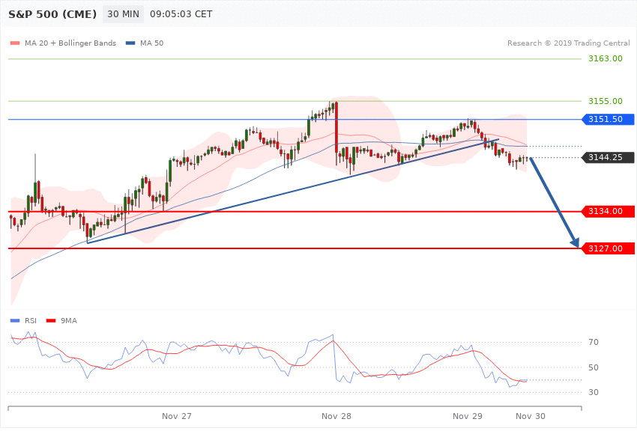Click the RSI 50 axis label

click(594, 367)
